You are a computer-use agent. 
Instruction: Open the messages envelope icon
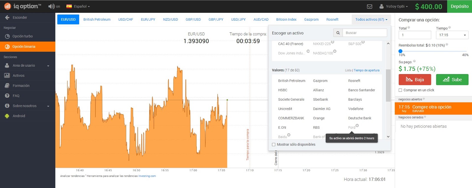[x=369, y=6]
